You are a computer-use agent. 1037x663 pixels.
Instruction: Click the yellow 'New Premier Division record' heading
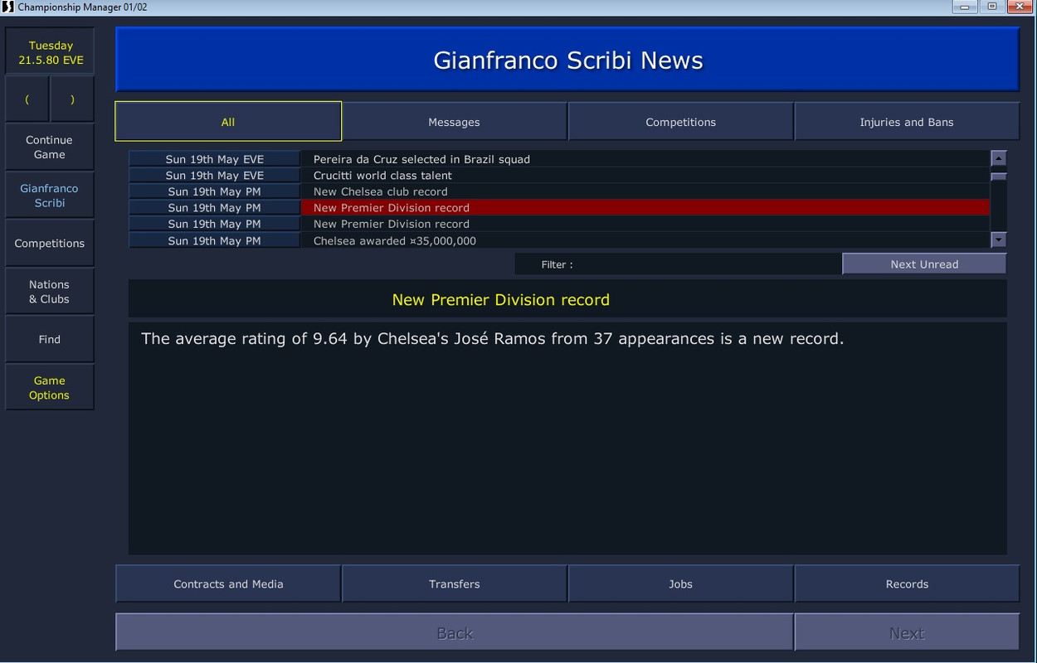point(500,300)
